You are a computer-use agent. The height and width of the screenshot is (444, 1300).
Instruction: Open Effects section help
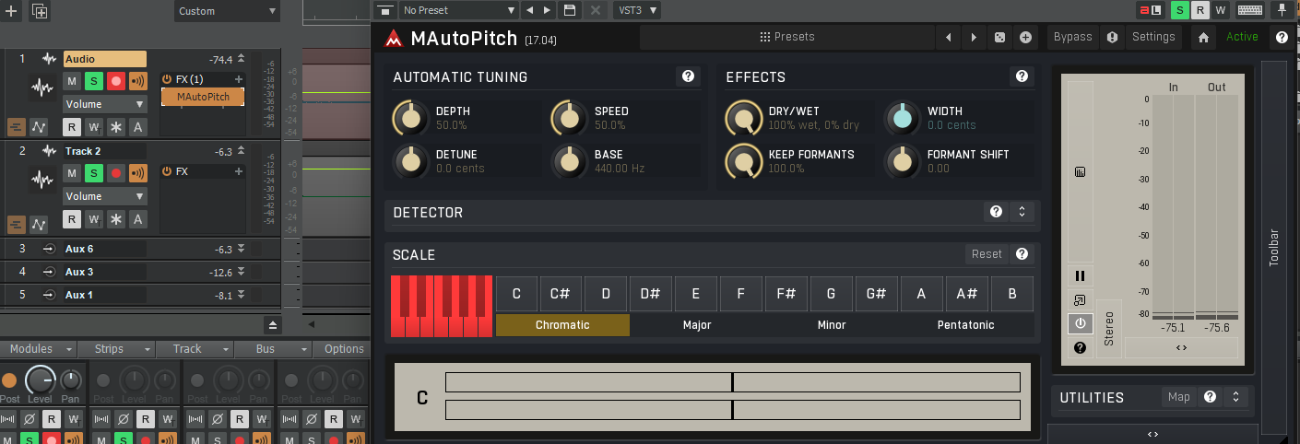pyautogui.click(x=1021, y=76)
